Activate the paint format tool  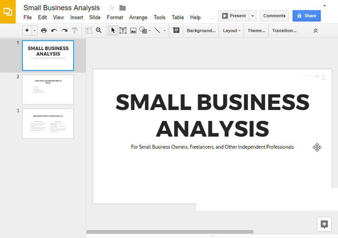pyautogui.click(x=74, y=30)
